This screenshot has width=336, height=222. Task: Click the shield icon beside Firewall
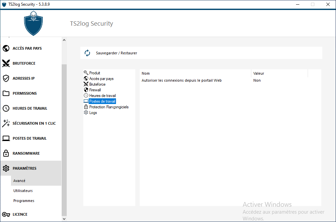(x=86, y=90)
